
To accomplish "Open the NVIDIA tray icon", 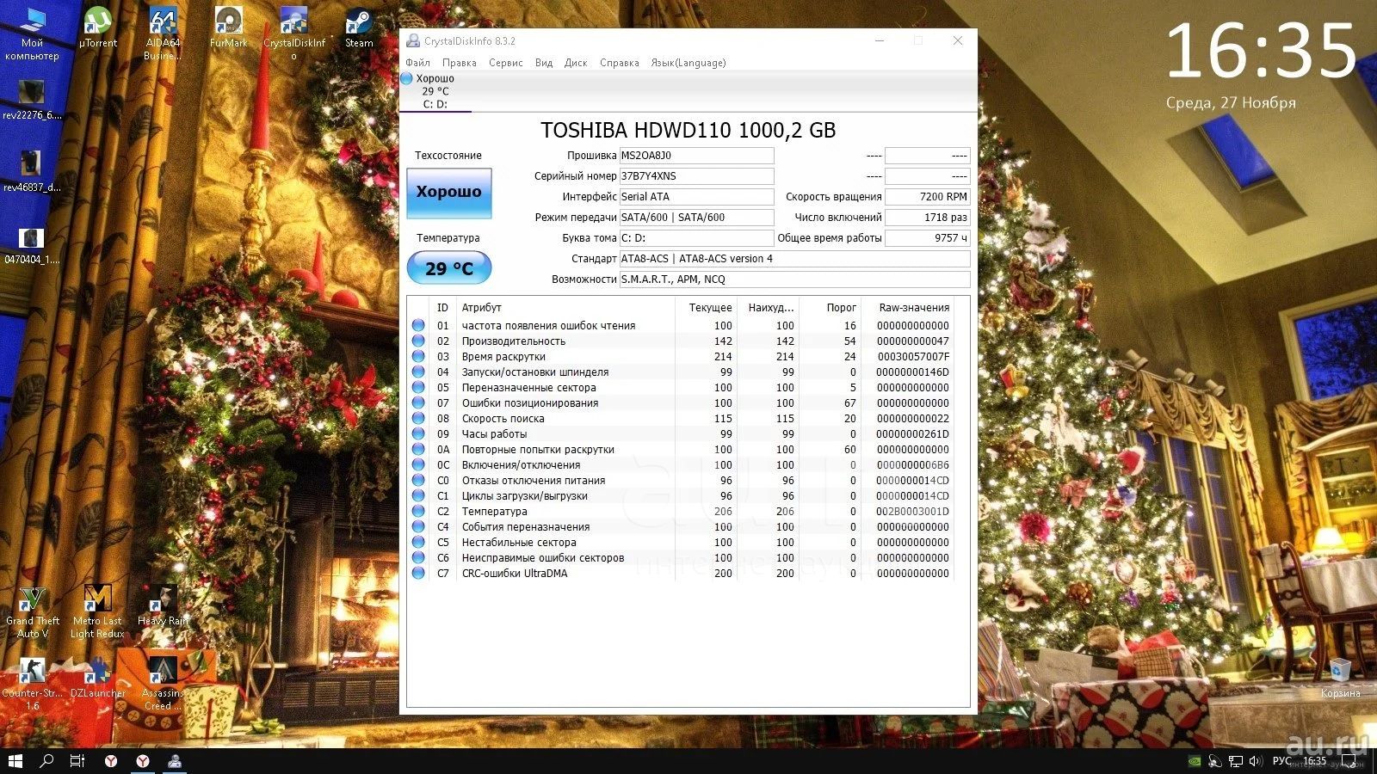I will point(1194,761).
